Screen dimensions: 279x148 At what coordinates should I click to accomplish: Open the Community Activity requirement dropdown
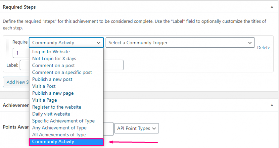66,42
